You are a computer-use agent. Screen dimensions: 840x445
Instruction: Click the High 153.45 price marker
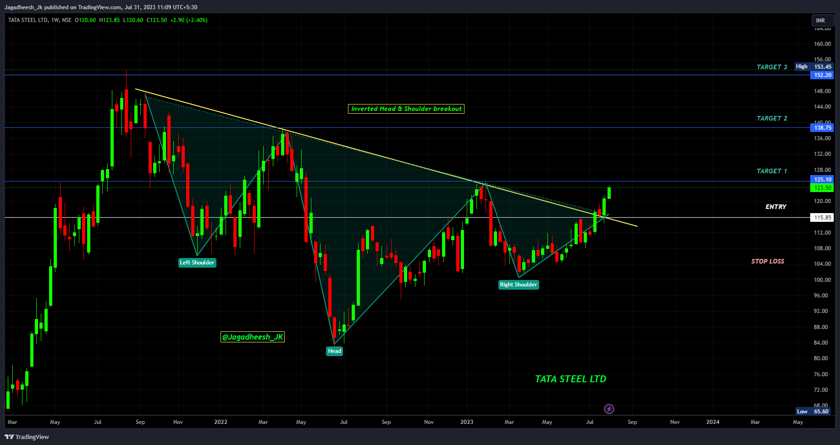tap(814, 66)
